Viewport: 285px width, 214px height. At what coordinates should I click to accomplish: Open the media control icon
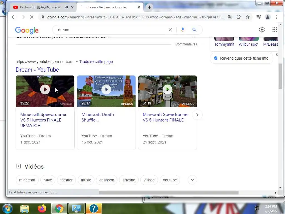(x=259, y=17)
